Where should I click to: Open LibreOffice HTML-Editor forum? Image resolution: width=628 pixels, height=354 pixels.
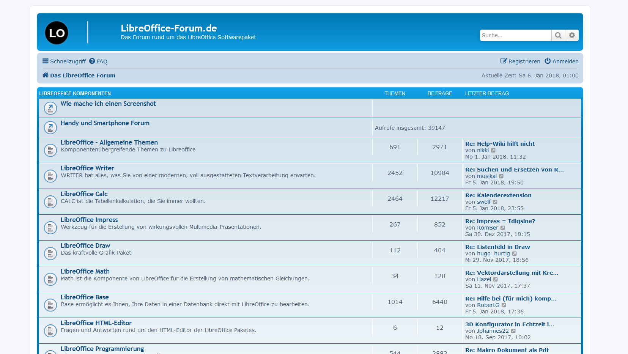96,323
